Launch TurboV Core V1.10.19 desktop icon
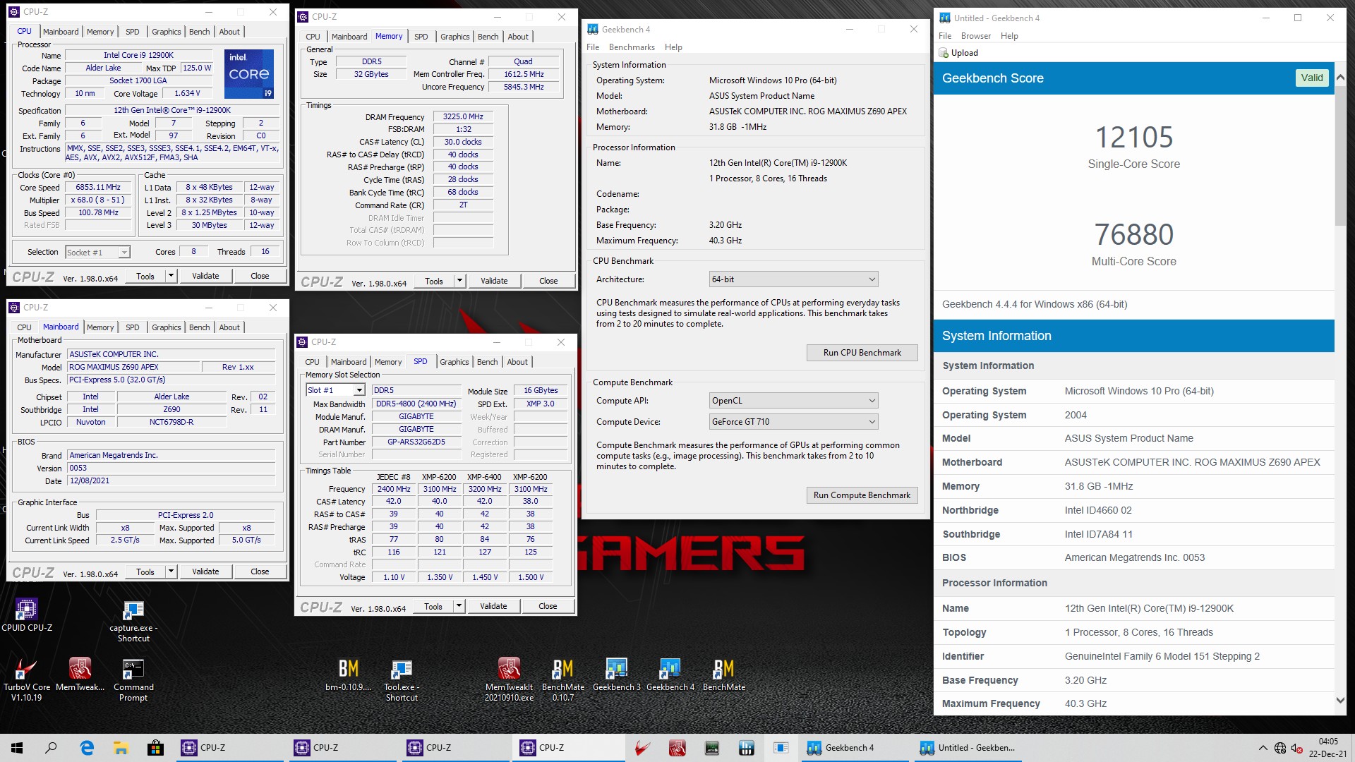The width and height of the screenshot is (1355, 762). point(27,679)
